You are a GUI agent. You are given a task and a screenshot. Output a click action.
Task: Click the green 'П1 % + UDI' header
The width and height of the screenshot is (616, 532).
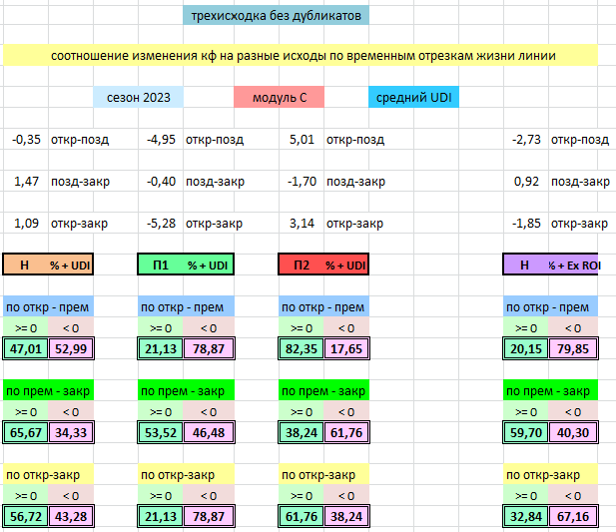(x=186, y=265)
